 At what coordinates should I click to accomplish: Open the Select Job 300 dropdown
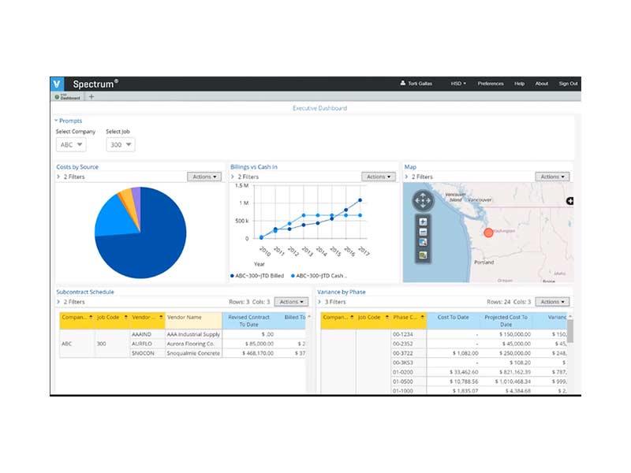tap(121, 145)
